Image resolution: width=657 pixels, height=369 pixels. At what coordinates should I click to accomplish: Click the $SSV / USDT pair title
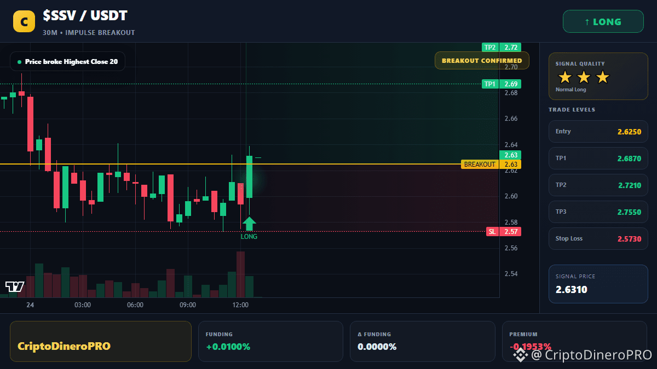point(85,16)
